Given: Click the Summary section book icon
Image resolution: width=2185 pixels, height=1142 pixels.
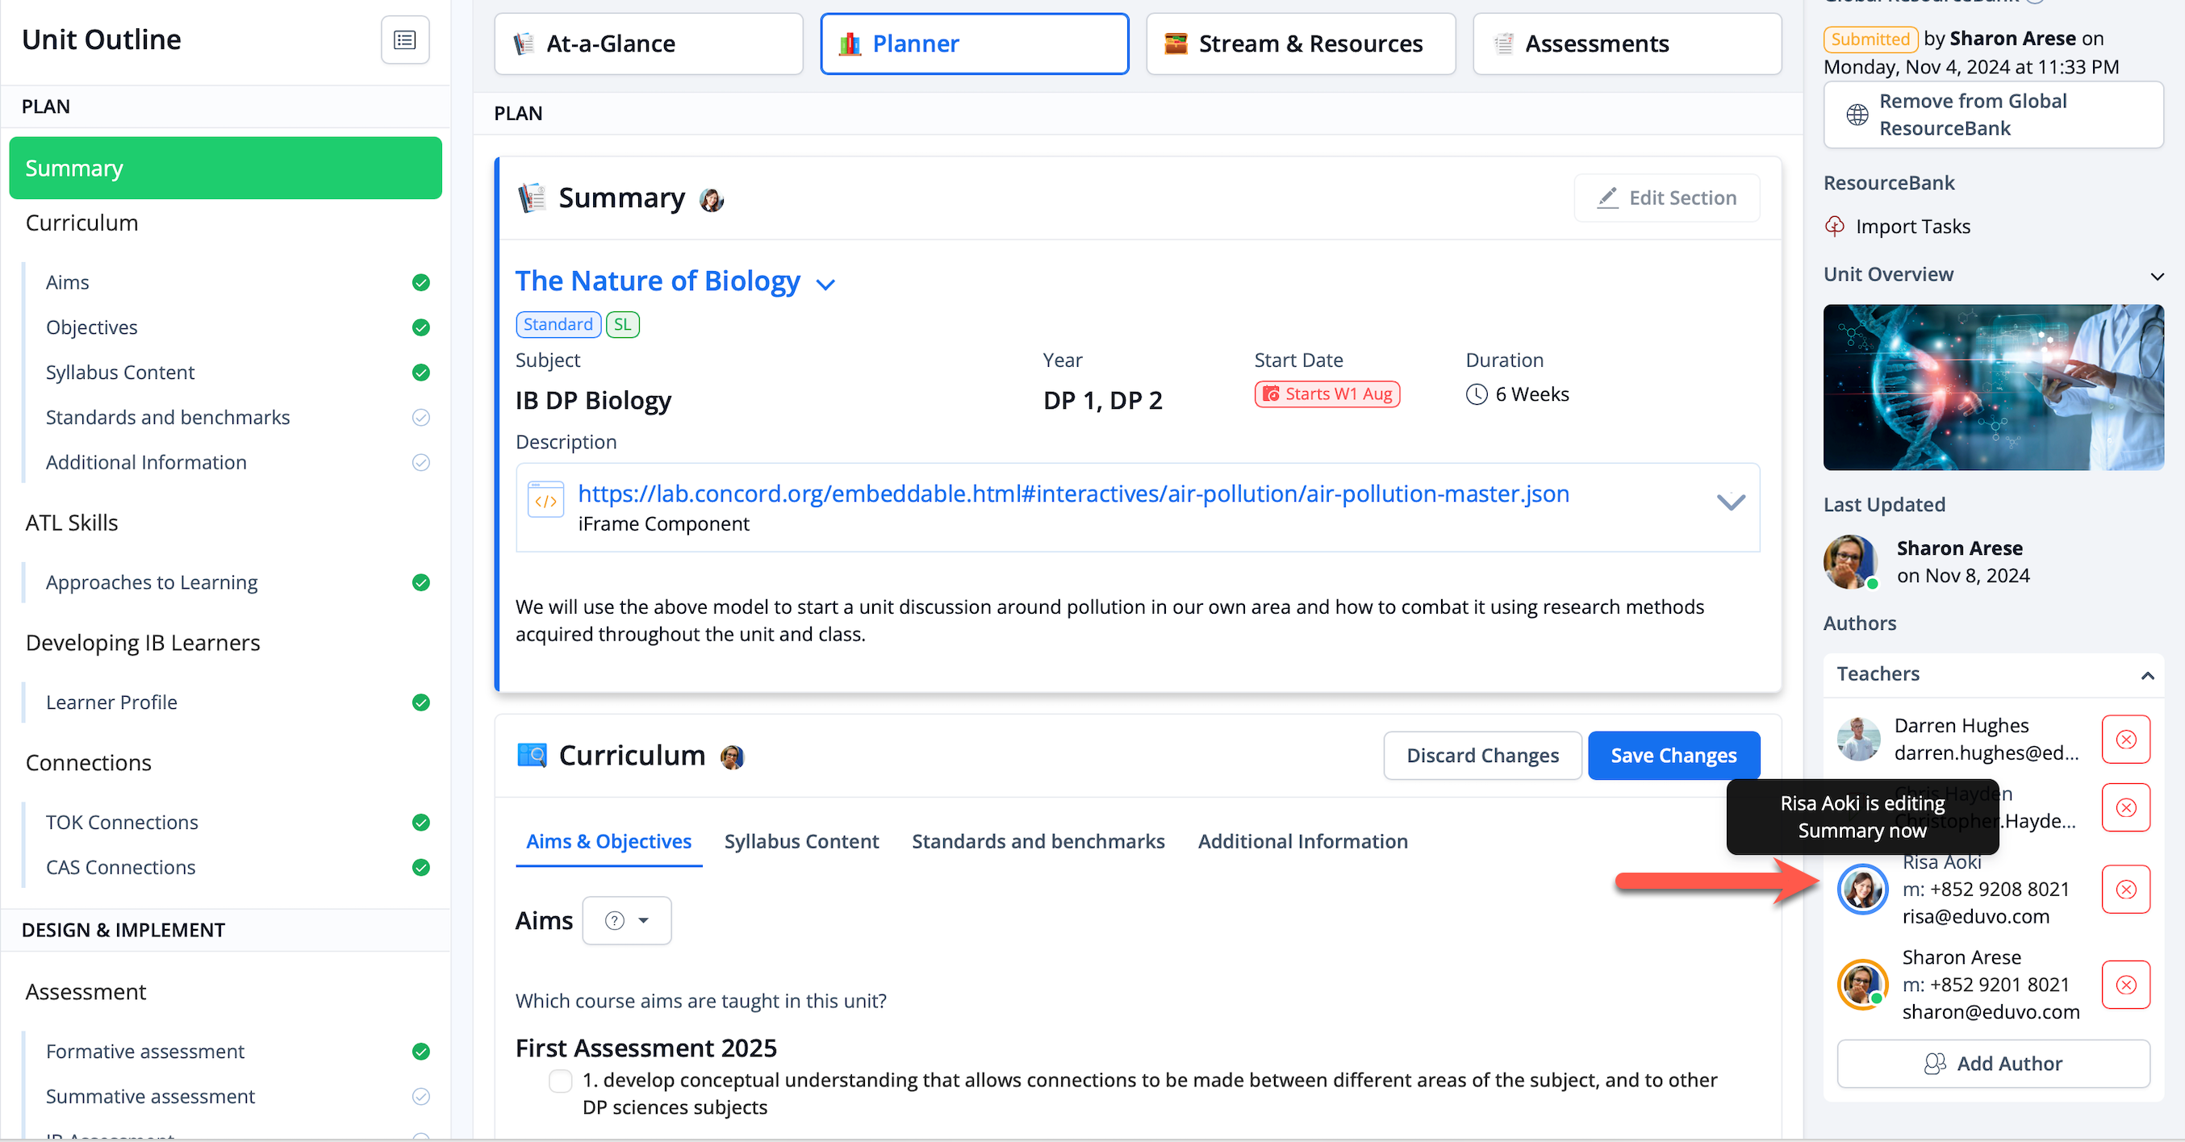Looking at the screenshot, I should [532, 198].
